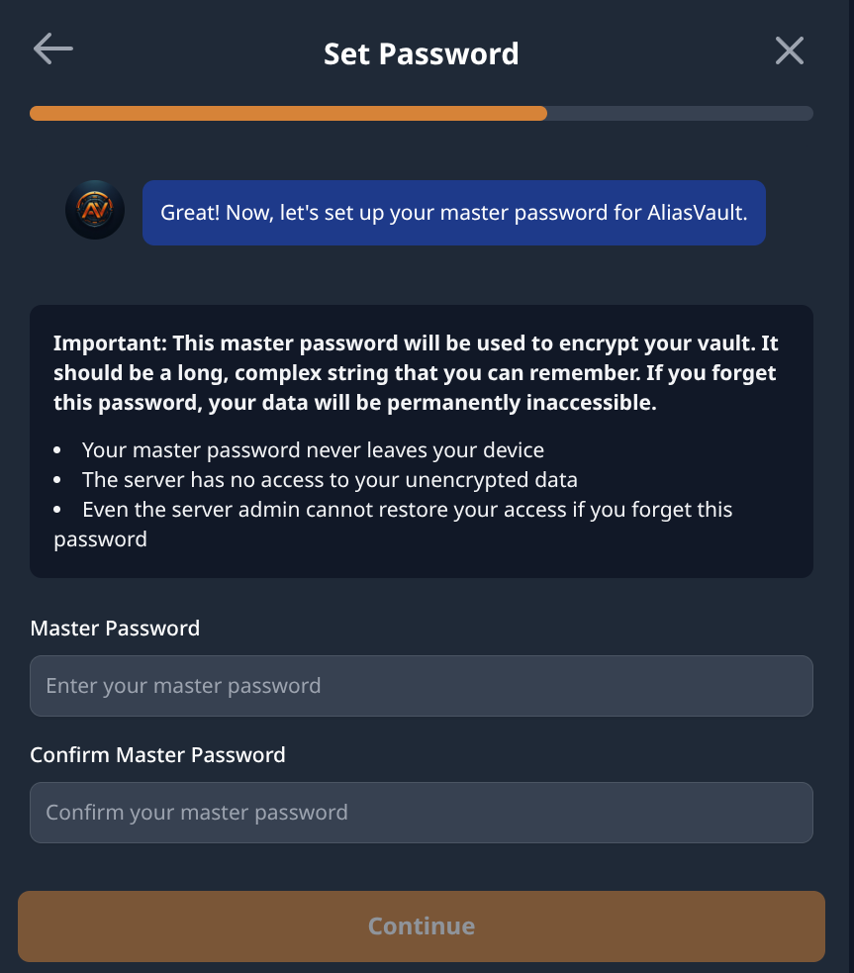
Task: Click the AliasVault avatar logo
Action: pyautogui.click(x=95, y=210)
